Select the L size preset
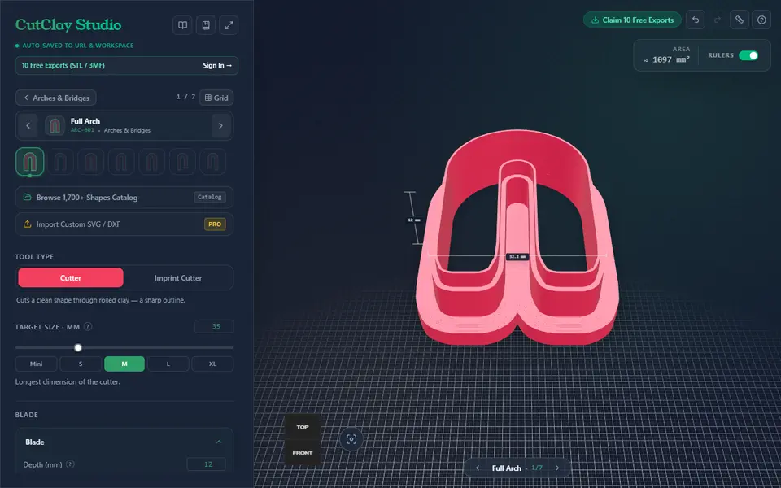This screenshot has width=781, height=488. coord(168,364)
